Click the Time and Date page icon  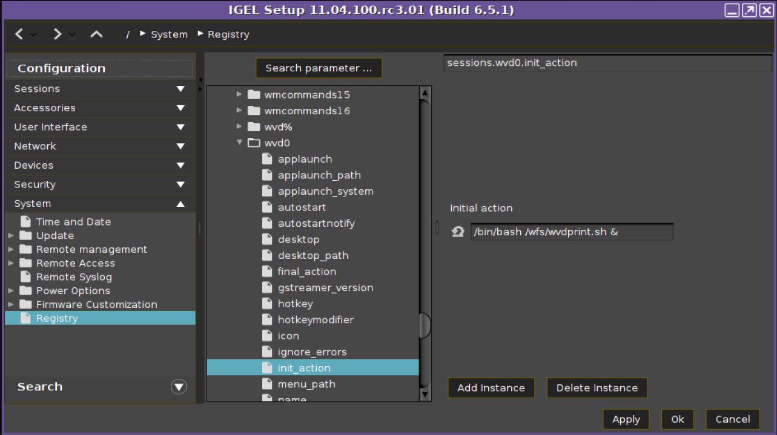[x=25, y=222]
